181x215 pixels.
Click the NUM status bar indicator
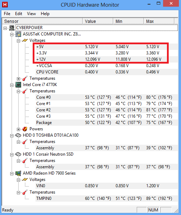click(153, 210)
